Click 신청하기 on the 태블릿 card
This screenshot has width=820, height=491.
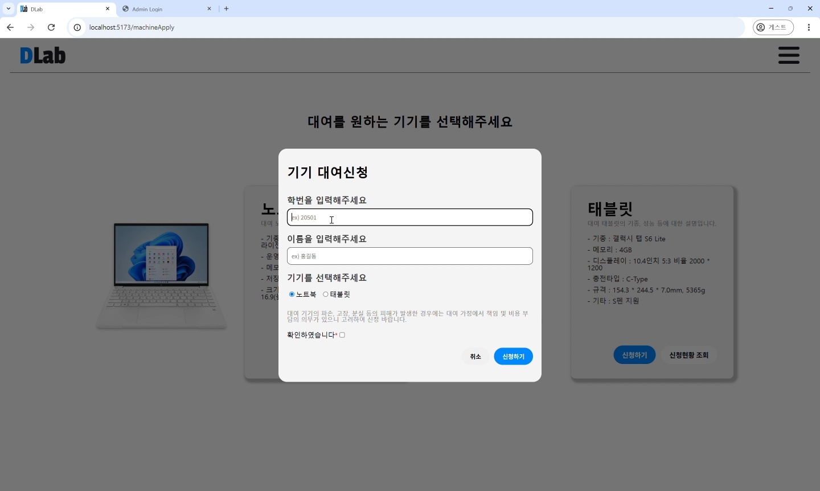[x=634, y=355]
